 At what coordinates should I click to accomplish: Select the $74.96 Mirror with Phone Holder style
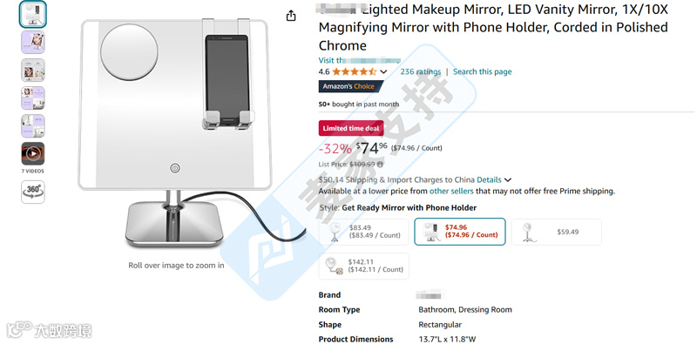(x=460, y=232)
